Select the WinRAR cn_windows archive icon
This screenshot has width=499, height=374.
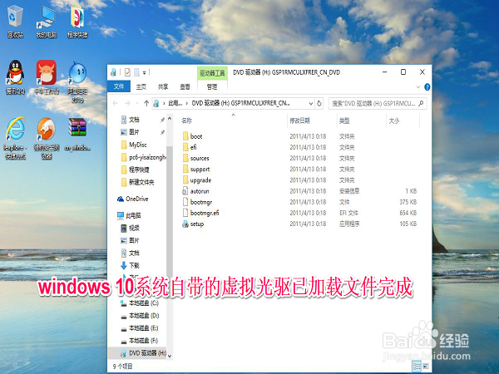pyautogui.click(x=77, y=134)
